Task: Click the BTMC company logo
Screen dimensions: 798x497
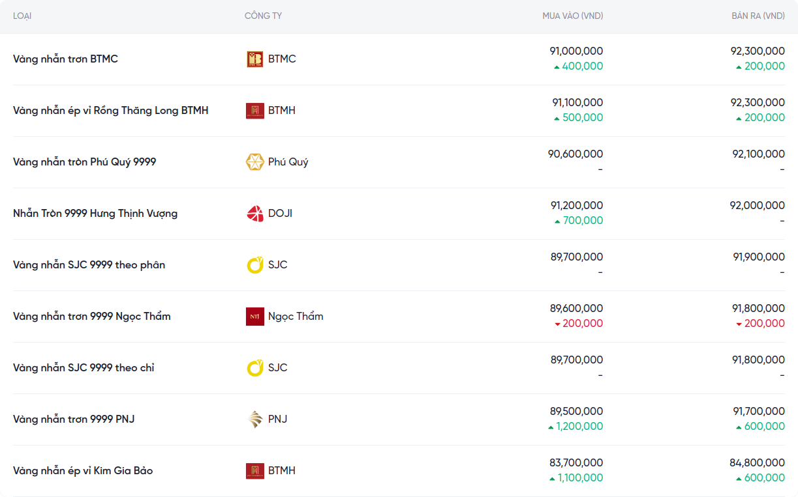Action: pyautogui.click(x=254, y=59)
